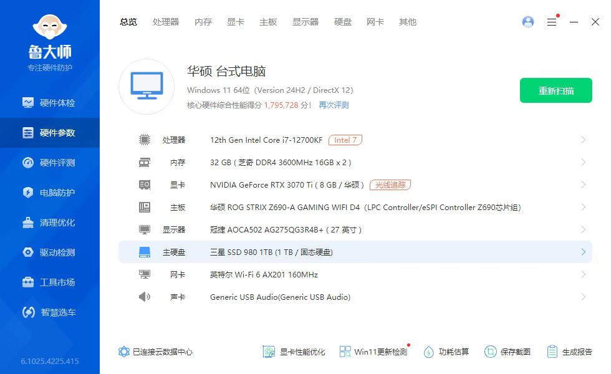The image size is (611, 374).
Task: Click the 显卡 graphics card icon
Action: (145, 185)
